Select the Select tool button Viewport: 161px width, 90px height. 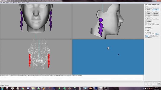coord(149,8)
